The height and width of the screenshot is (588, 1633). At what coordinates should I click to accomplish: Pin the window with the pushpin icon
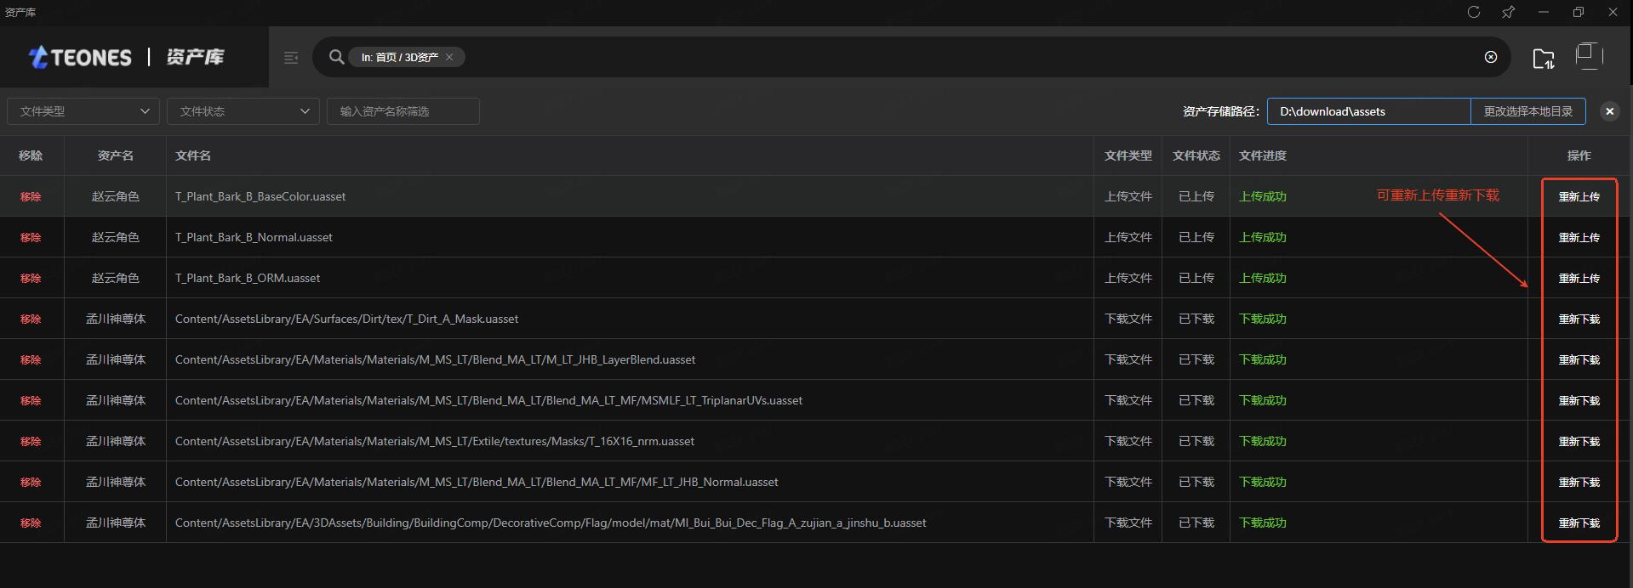click(1508, 12)
